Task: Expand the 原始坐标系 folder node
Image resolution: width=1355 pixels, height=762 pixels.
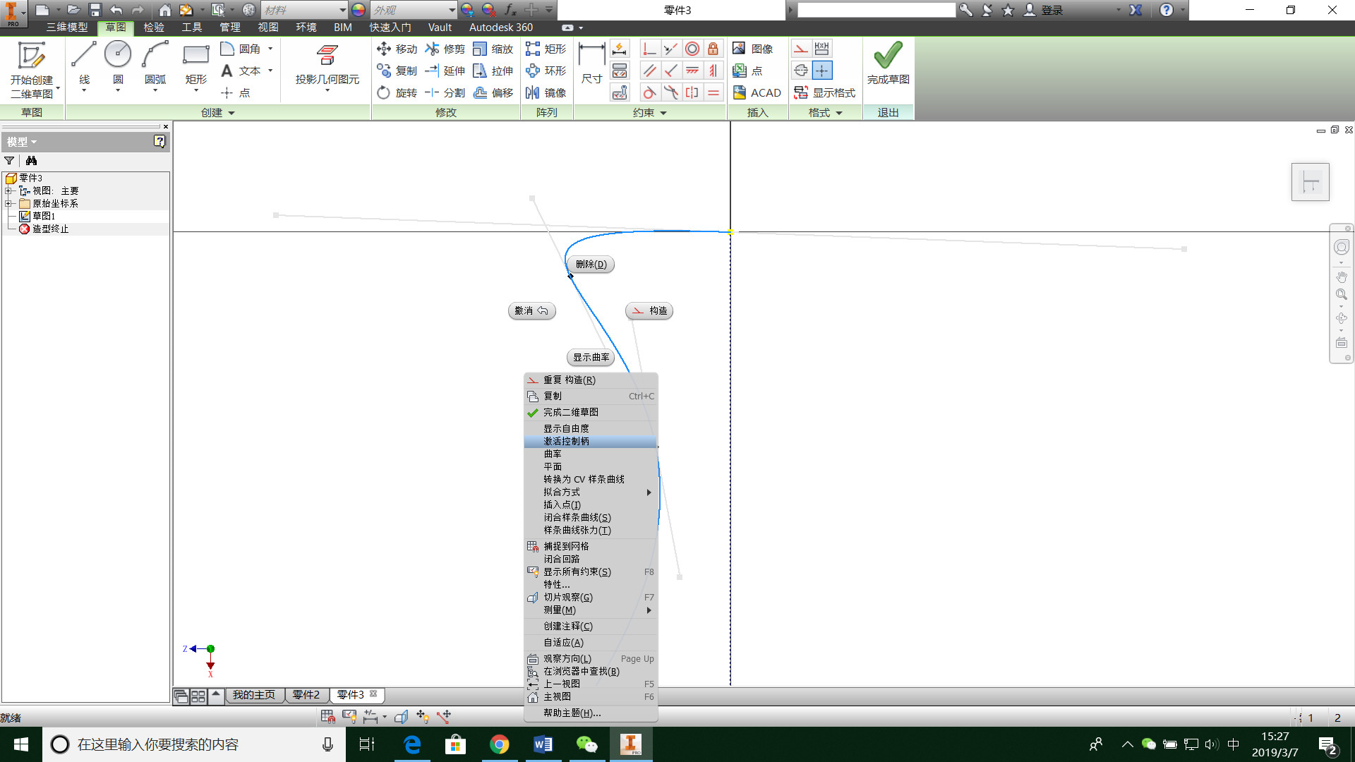Action: click(x=8, y=203)
